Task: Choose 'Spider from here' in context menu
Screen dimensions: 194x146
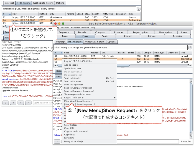Action: pyautogui.click(x=89, y=68)
